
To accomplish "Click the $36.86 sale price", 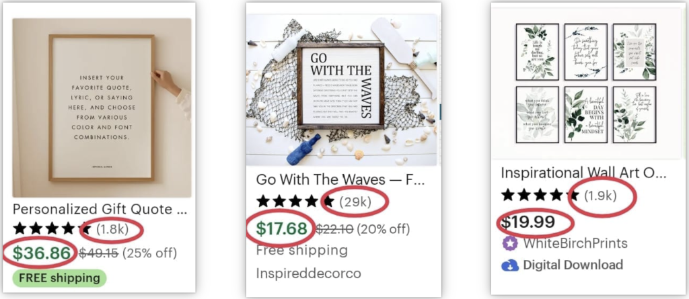I will (x=42, y=253).
